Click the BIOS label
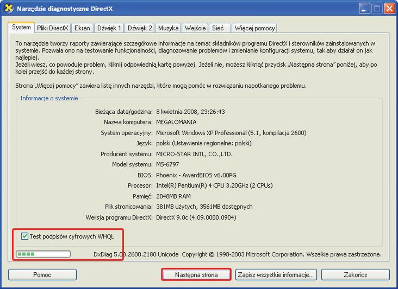The width and height of the screenshot is (398, 289). [145, 175]
